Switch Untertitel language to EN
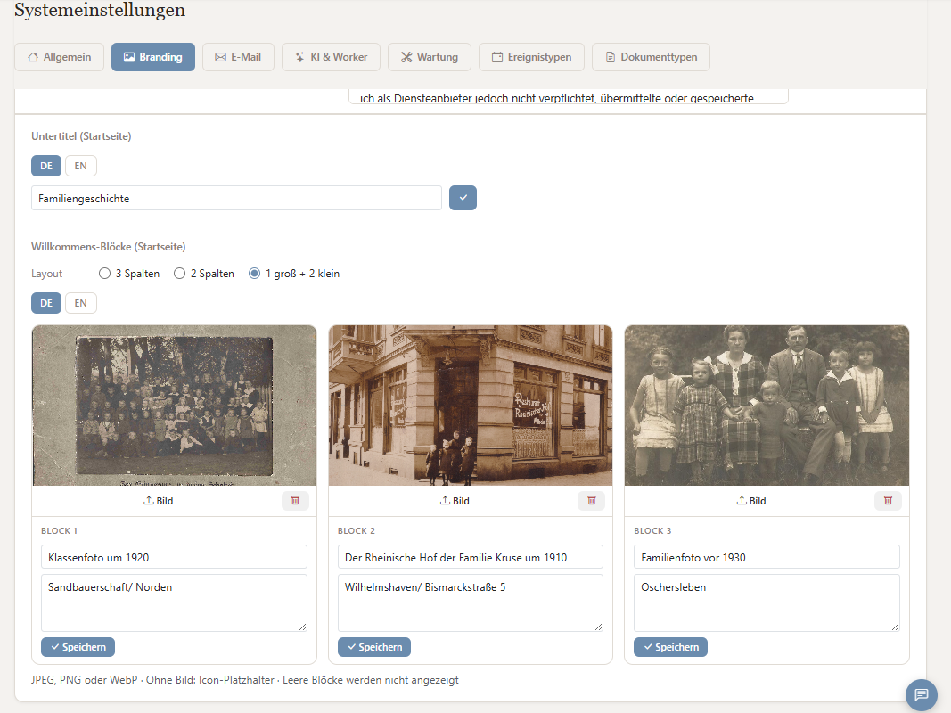Image resolution: width=951 pixels, height=713 pixels. [x=81, y=166]
